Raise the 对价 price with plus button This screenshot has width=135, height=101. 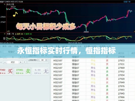click(x=21, y=62)
